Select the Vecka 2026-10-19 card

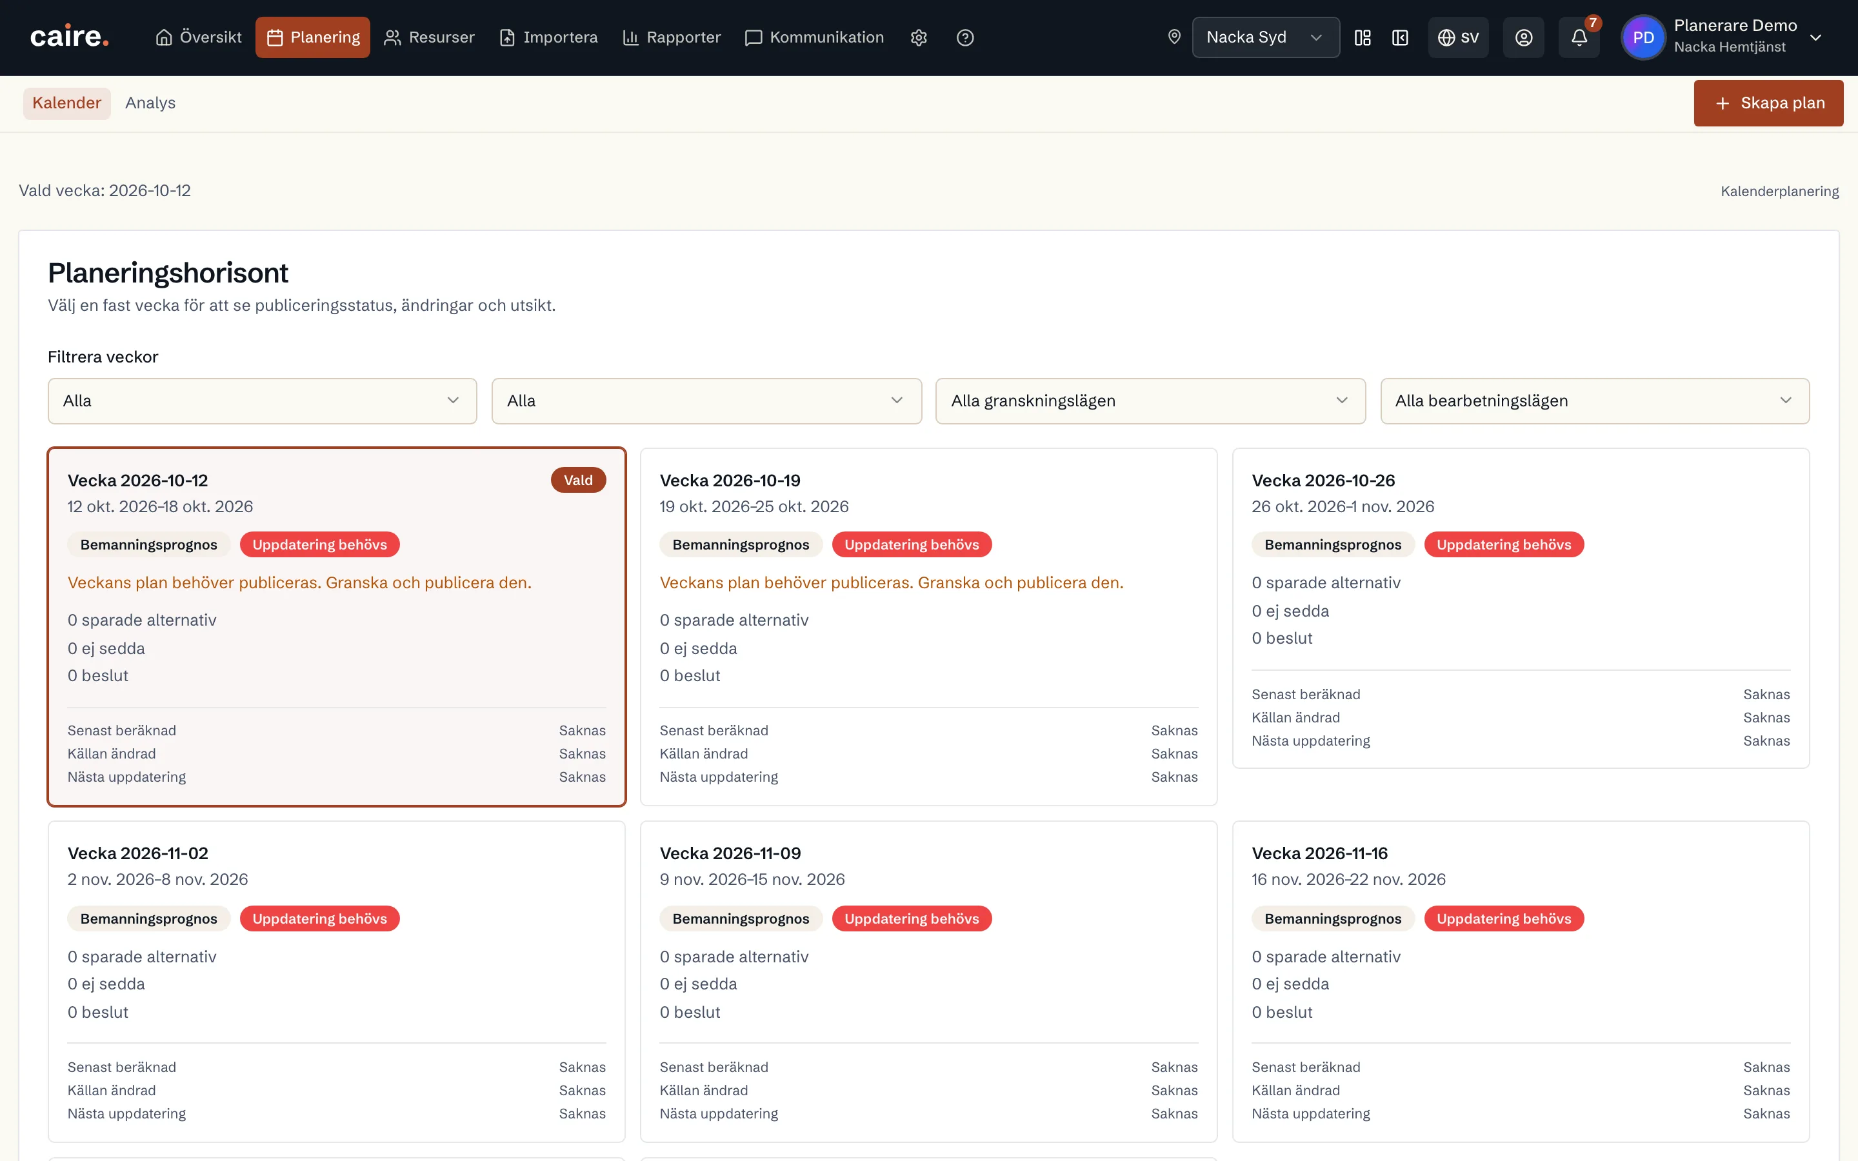928,626
